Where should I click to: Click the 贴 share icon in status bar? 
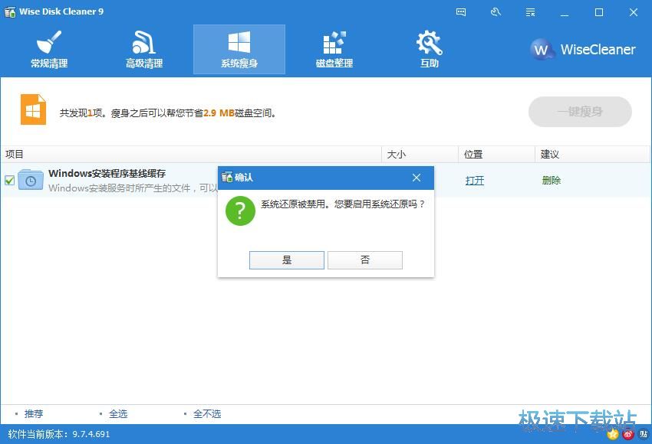point(644,435)
